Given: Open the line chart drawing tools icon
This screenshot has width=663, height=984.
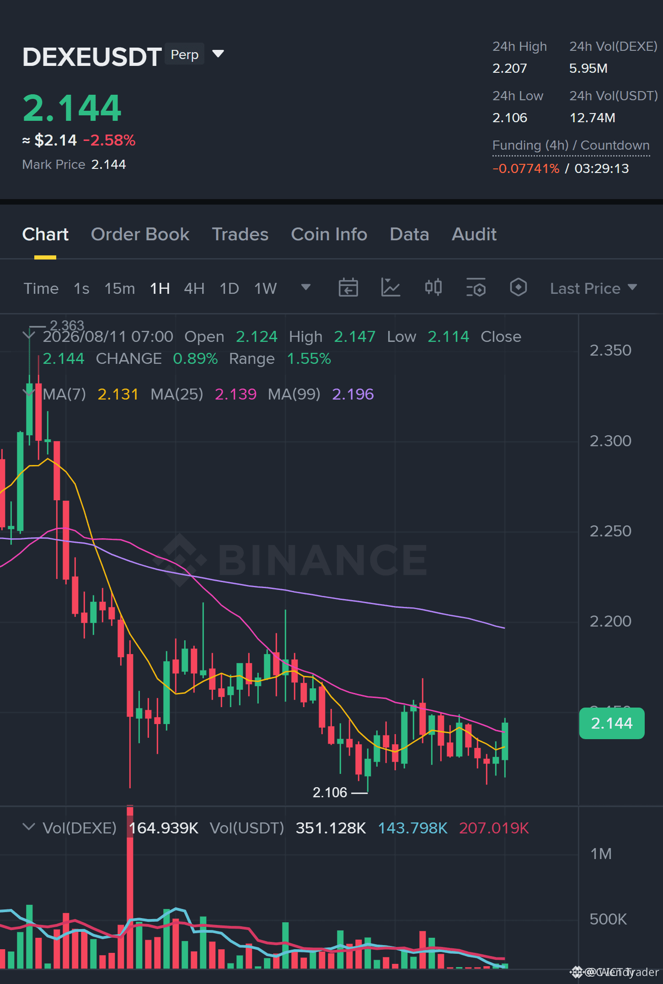Looking at the screenshot, I should pyautogui.click(x=390, y=288).
